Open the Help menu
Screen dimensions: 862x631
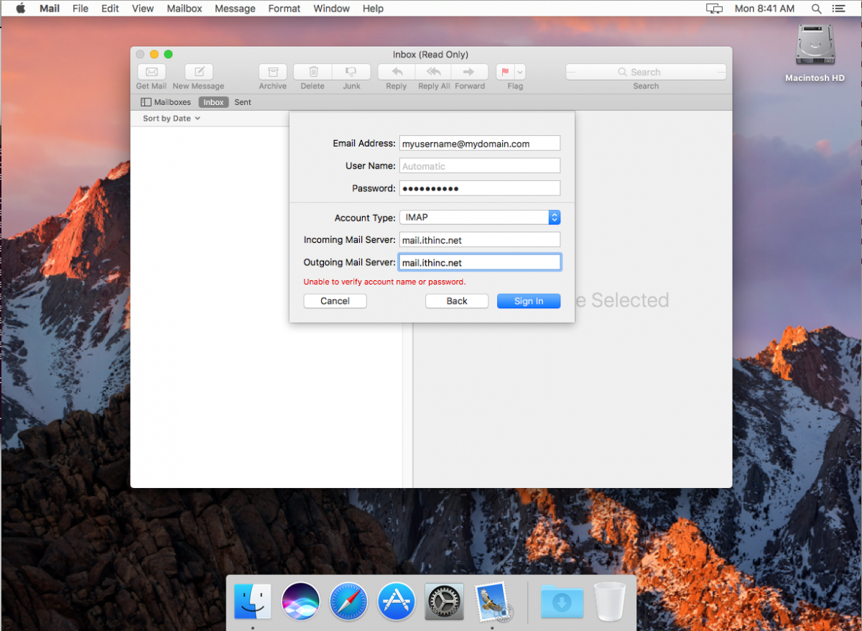373,9
